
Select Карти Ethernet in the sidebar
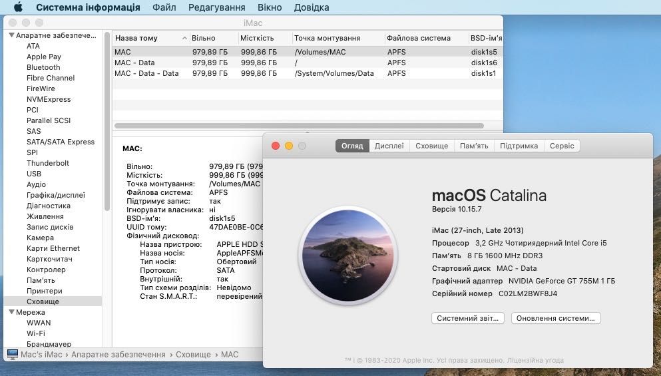(x=53, y=248)
